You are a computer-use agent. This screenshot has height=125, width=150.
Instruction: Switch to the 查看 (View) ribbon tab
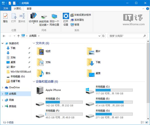(x=29, y=8)
